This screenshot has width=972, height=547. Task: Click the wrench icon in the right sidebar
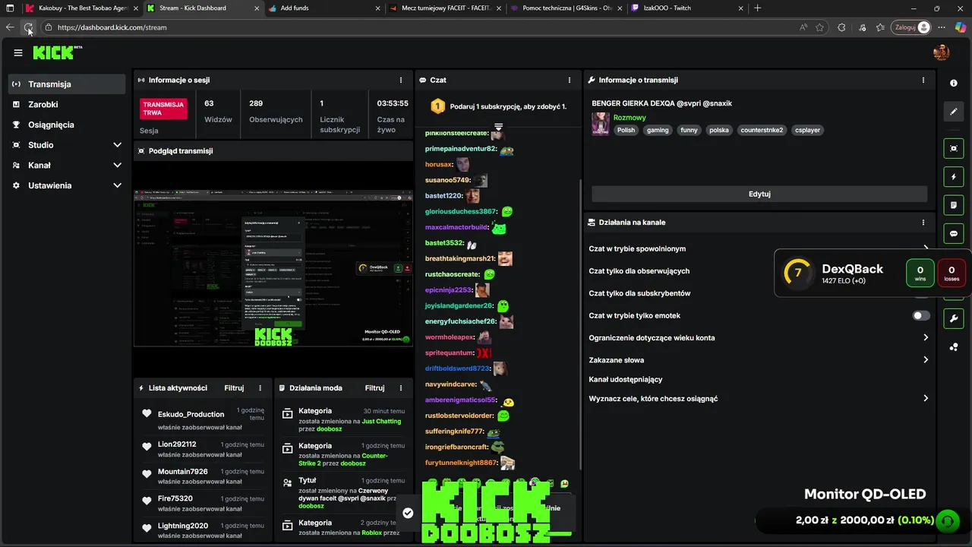coord(954,318)
